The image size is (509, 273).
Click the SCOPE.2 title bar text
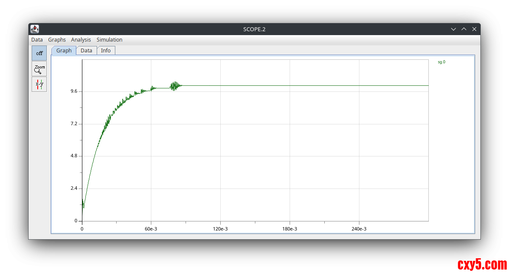tap(254, 29)
